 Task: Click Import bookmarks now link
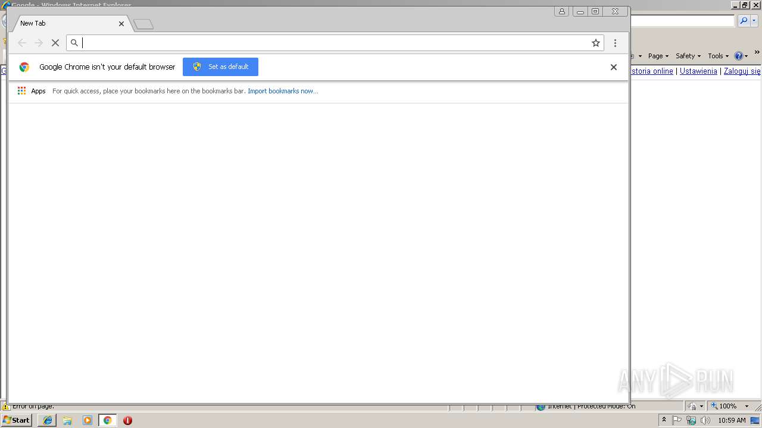click(x=283, y=91)
